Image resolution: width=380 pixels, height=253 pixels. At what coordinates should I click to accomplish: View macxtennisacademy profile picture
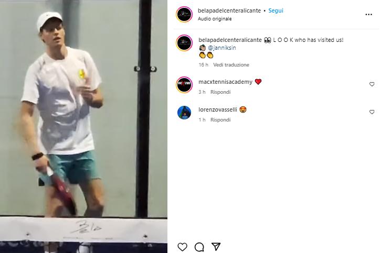184,85
